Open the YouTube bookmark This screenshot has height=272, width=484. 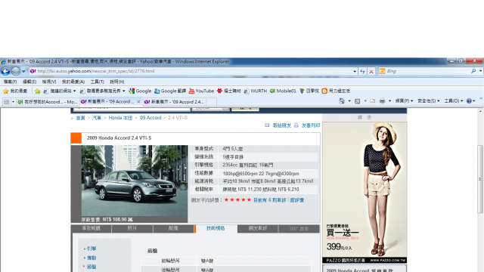(201, 91)
